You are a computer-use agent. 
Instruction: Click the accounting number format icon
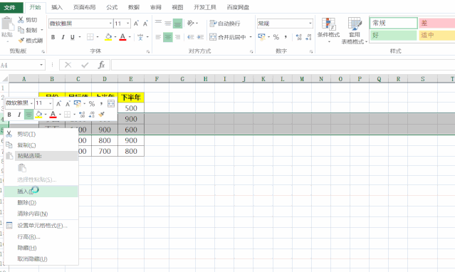(x=261, y=37)
